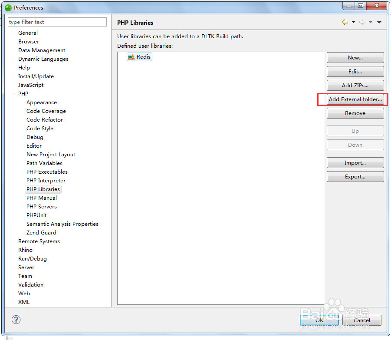Open the back history dropdown arrow
This screenshot has height=340, width=391.
[353, 22]
